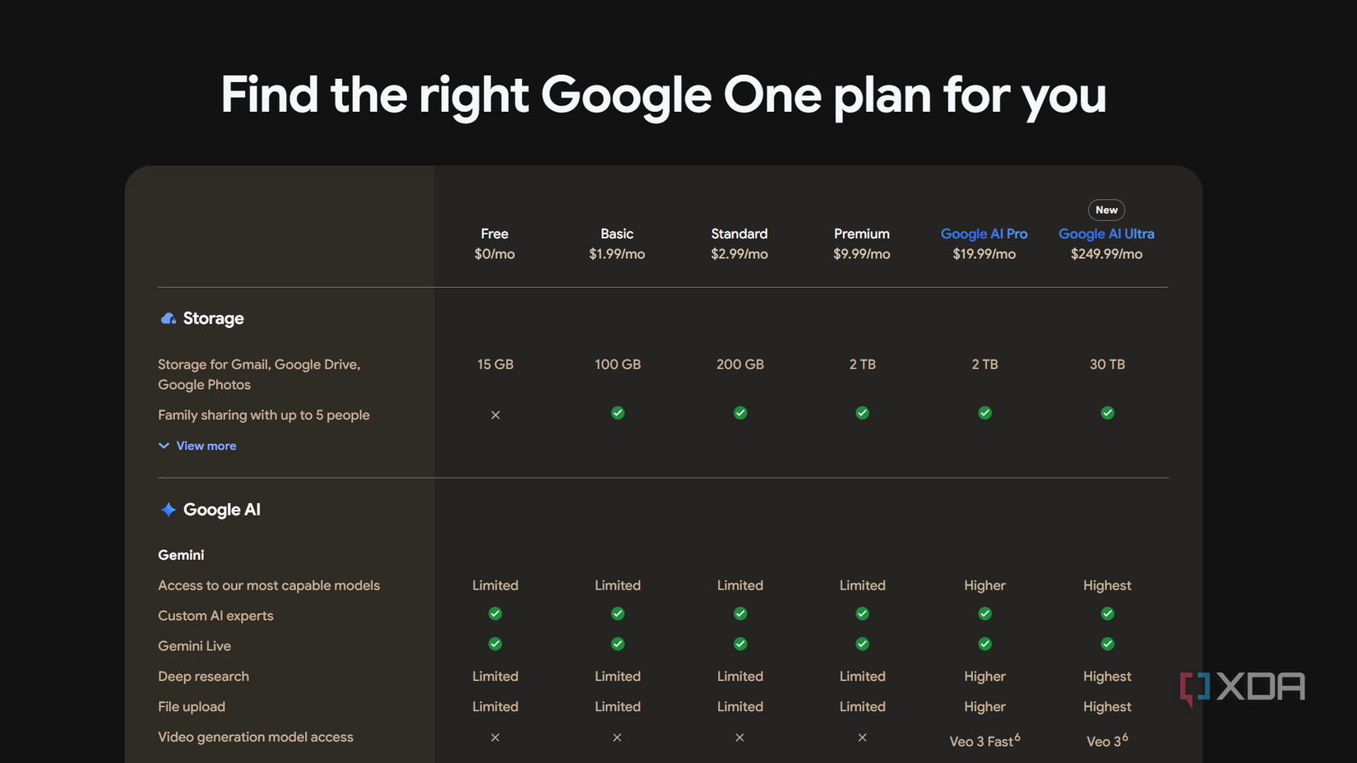The width and height of the screenshot is (1357, 763).
Task: Click the checkmark for Custom AI experts under Standard
Action: 740,613
